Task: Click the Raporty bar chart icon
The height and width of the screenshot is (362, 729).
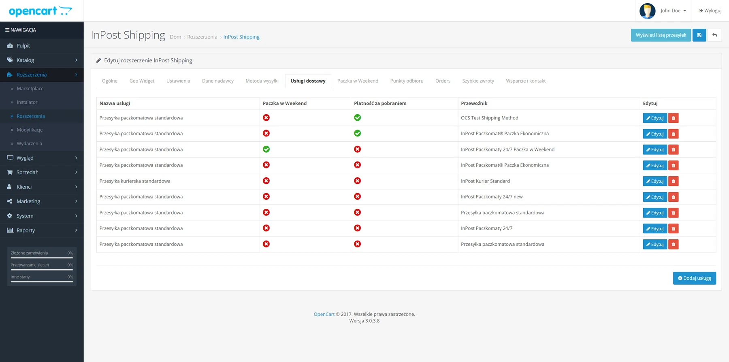Action: (10, 230)
